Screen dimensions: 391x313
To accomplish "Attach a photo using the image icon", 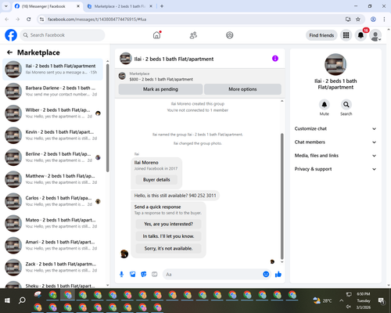I will tap(133, 274).
